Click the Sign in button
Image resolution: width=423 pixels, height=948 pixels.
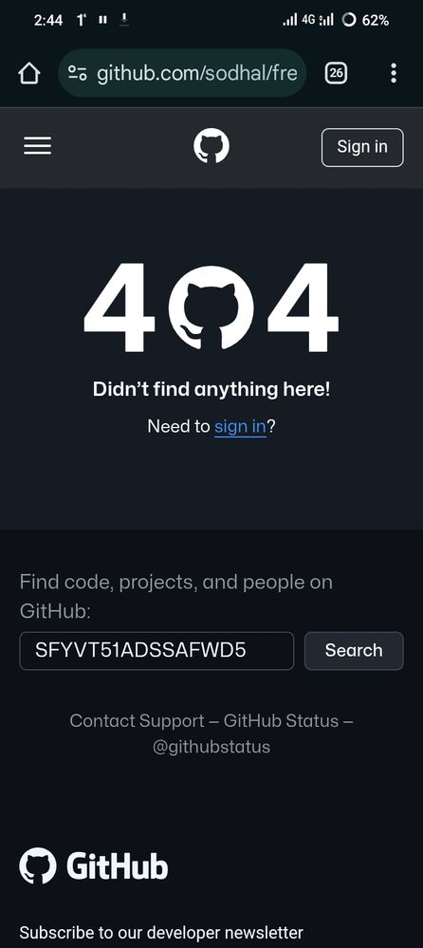[x=362, y=147]
